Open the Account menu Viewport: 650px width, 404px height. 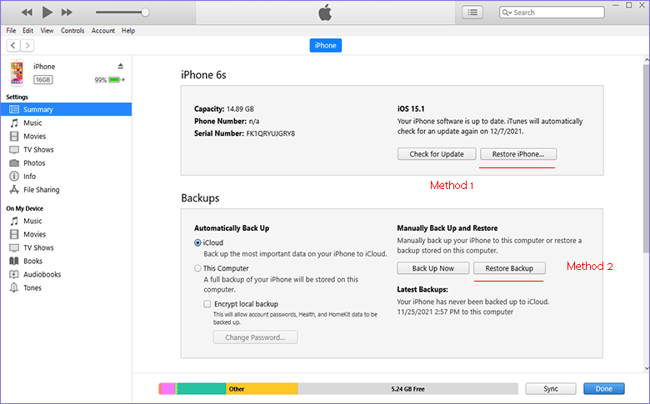click(103, 31)
